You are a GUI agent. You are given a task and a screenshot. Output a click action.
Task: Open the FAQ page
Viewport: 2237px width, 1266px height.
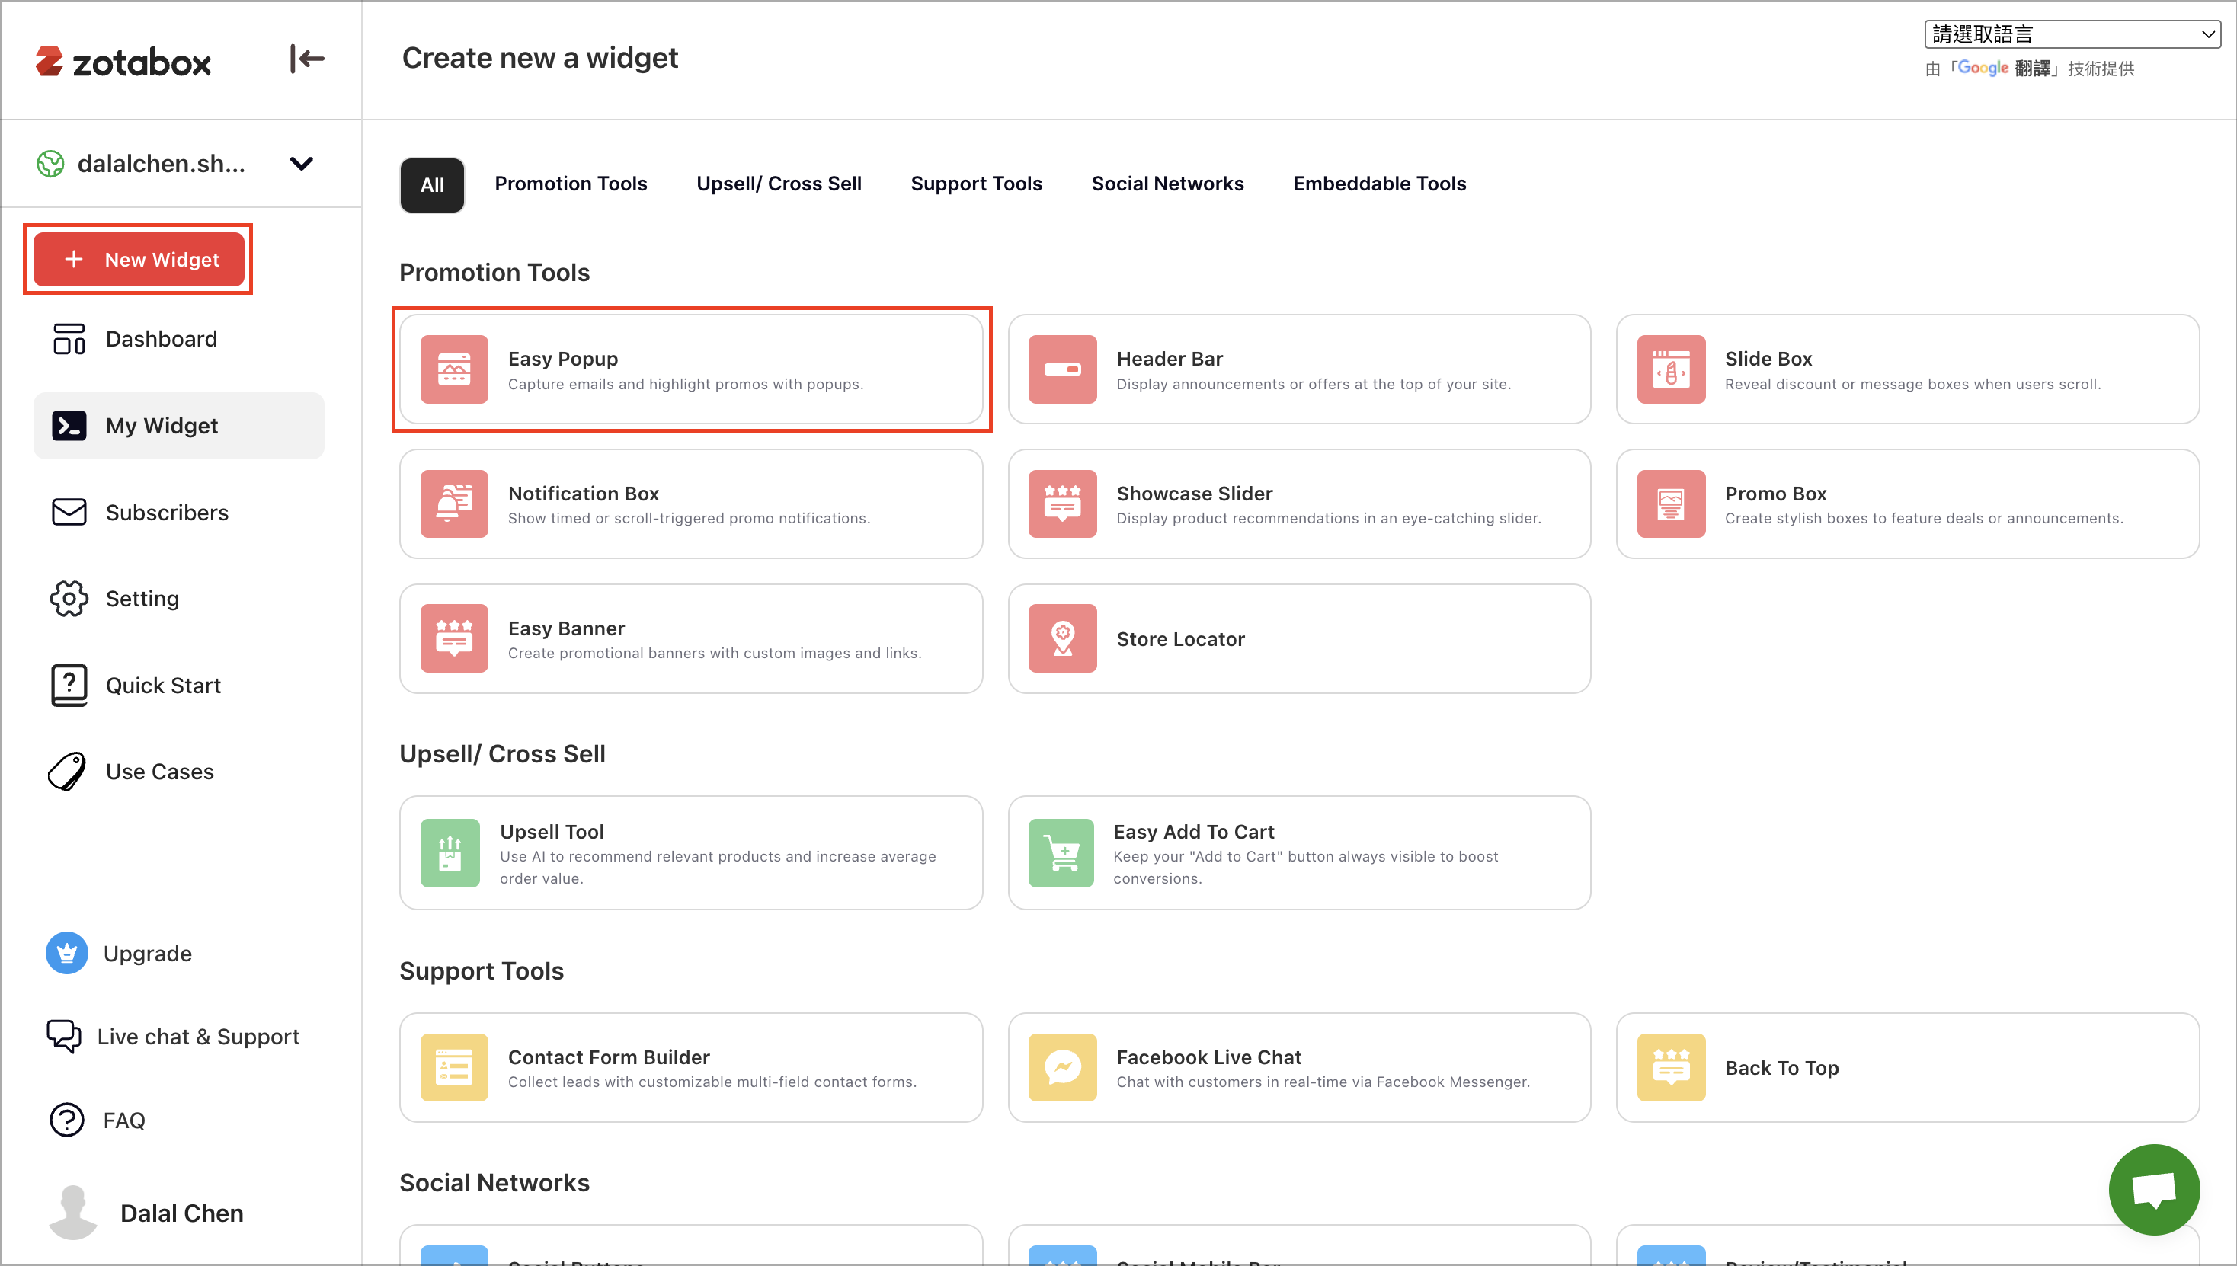(124, 1120)
